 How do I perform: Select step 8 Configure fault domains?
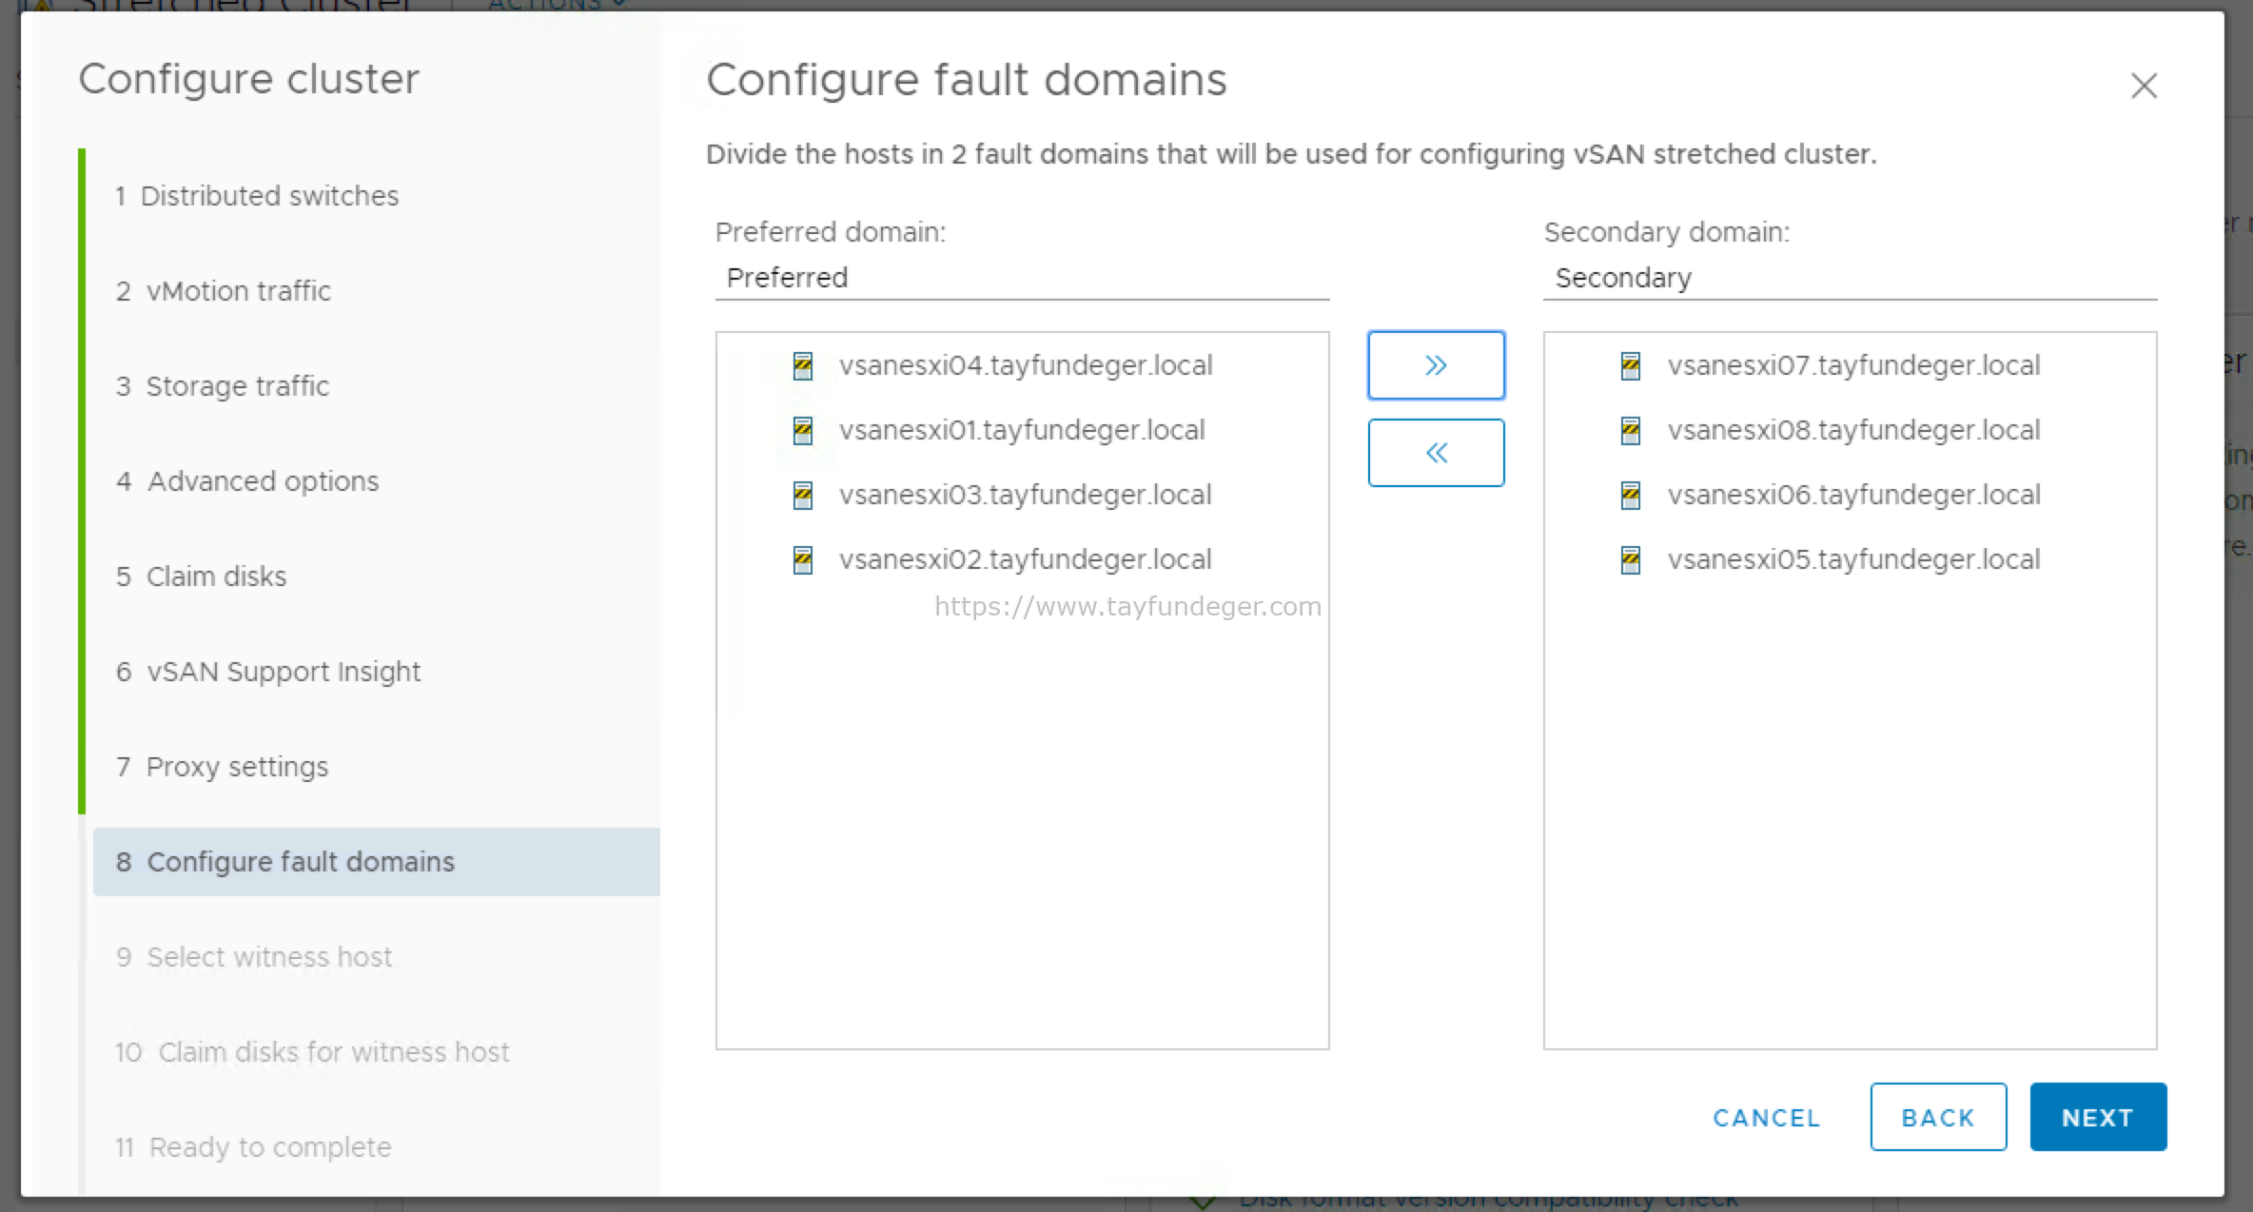pos(377,862)
